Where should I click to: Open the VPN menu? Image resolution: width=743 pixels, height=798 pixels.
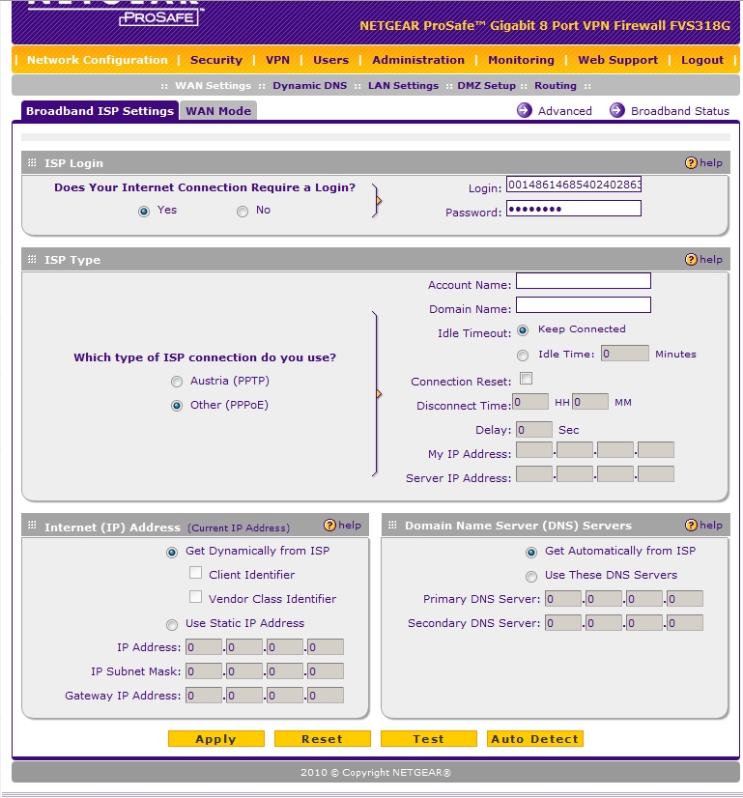coord(277,60)
